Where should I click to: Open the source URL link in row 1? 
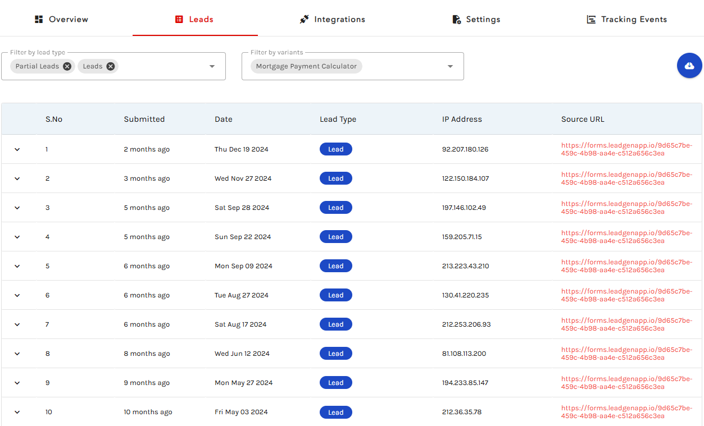click(x=626, y=149)
